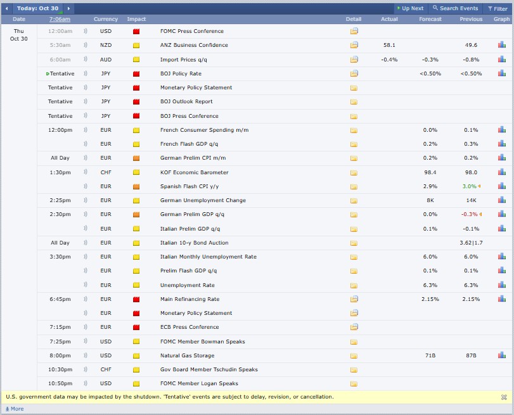Show chart icon for KOF Economic Barometer
Viewport: 514px width, 415px height.
[502, 172]
